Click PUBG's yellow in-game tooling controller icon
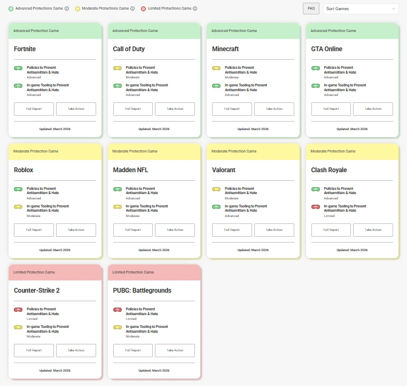The image size is (407, 386). (118, 327)
